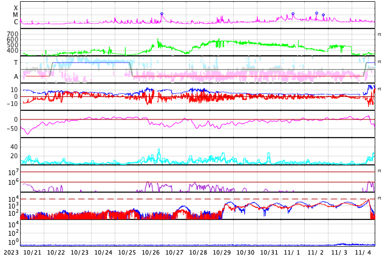Viewport: 385px width, 257px height.
Task: Select the T label on sector panel
Action: (16, 62)
